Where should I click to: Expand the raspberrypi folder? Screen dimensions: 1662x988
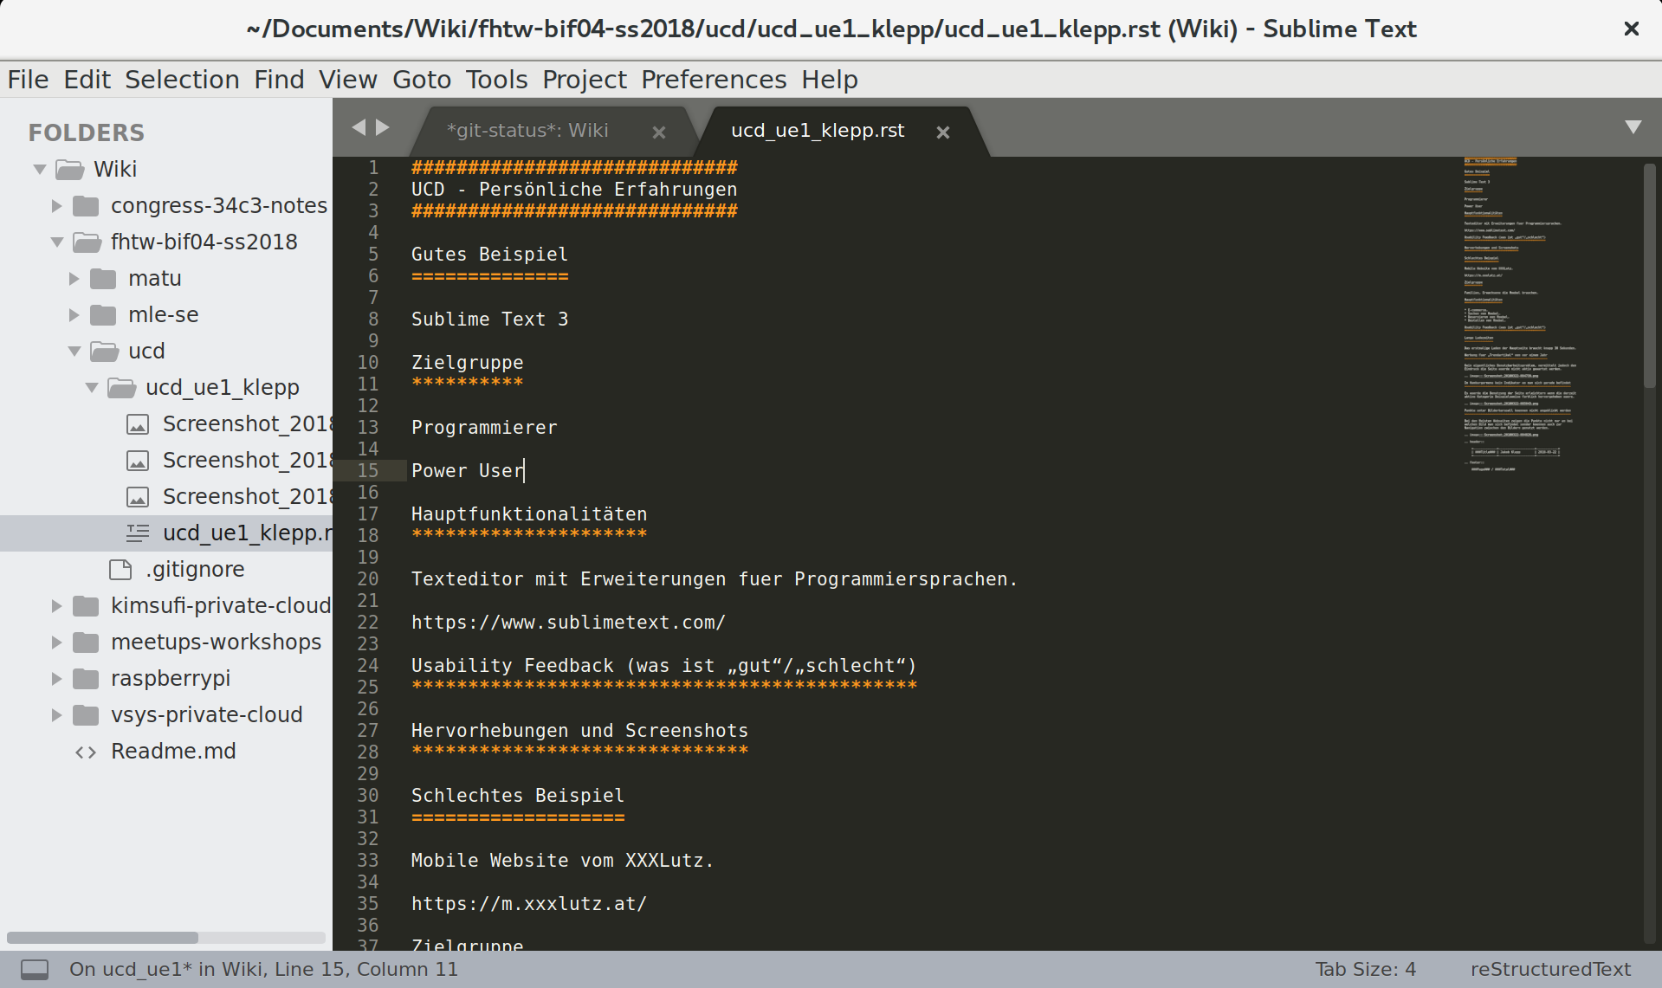(x=57, y=679)
